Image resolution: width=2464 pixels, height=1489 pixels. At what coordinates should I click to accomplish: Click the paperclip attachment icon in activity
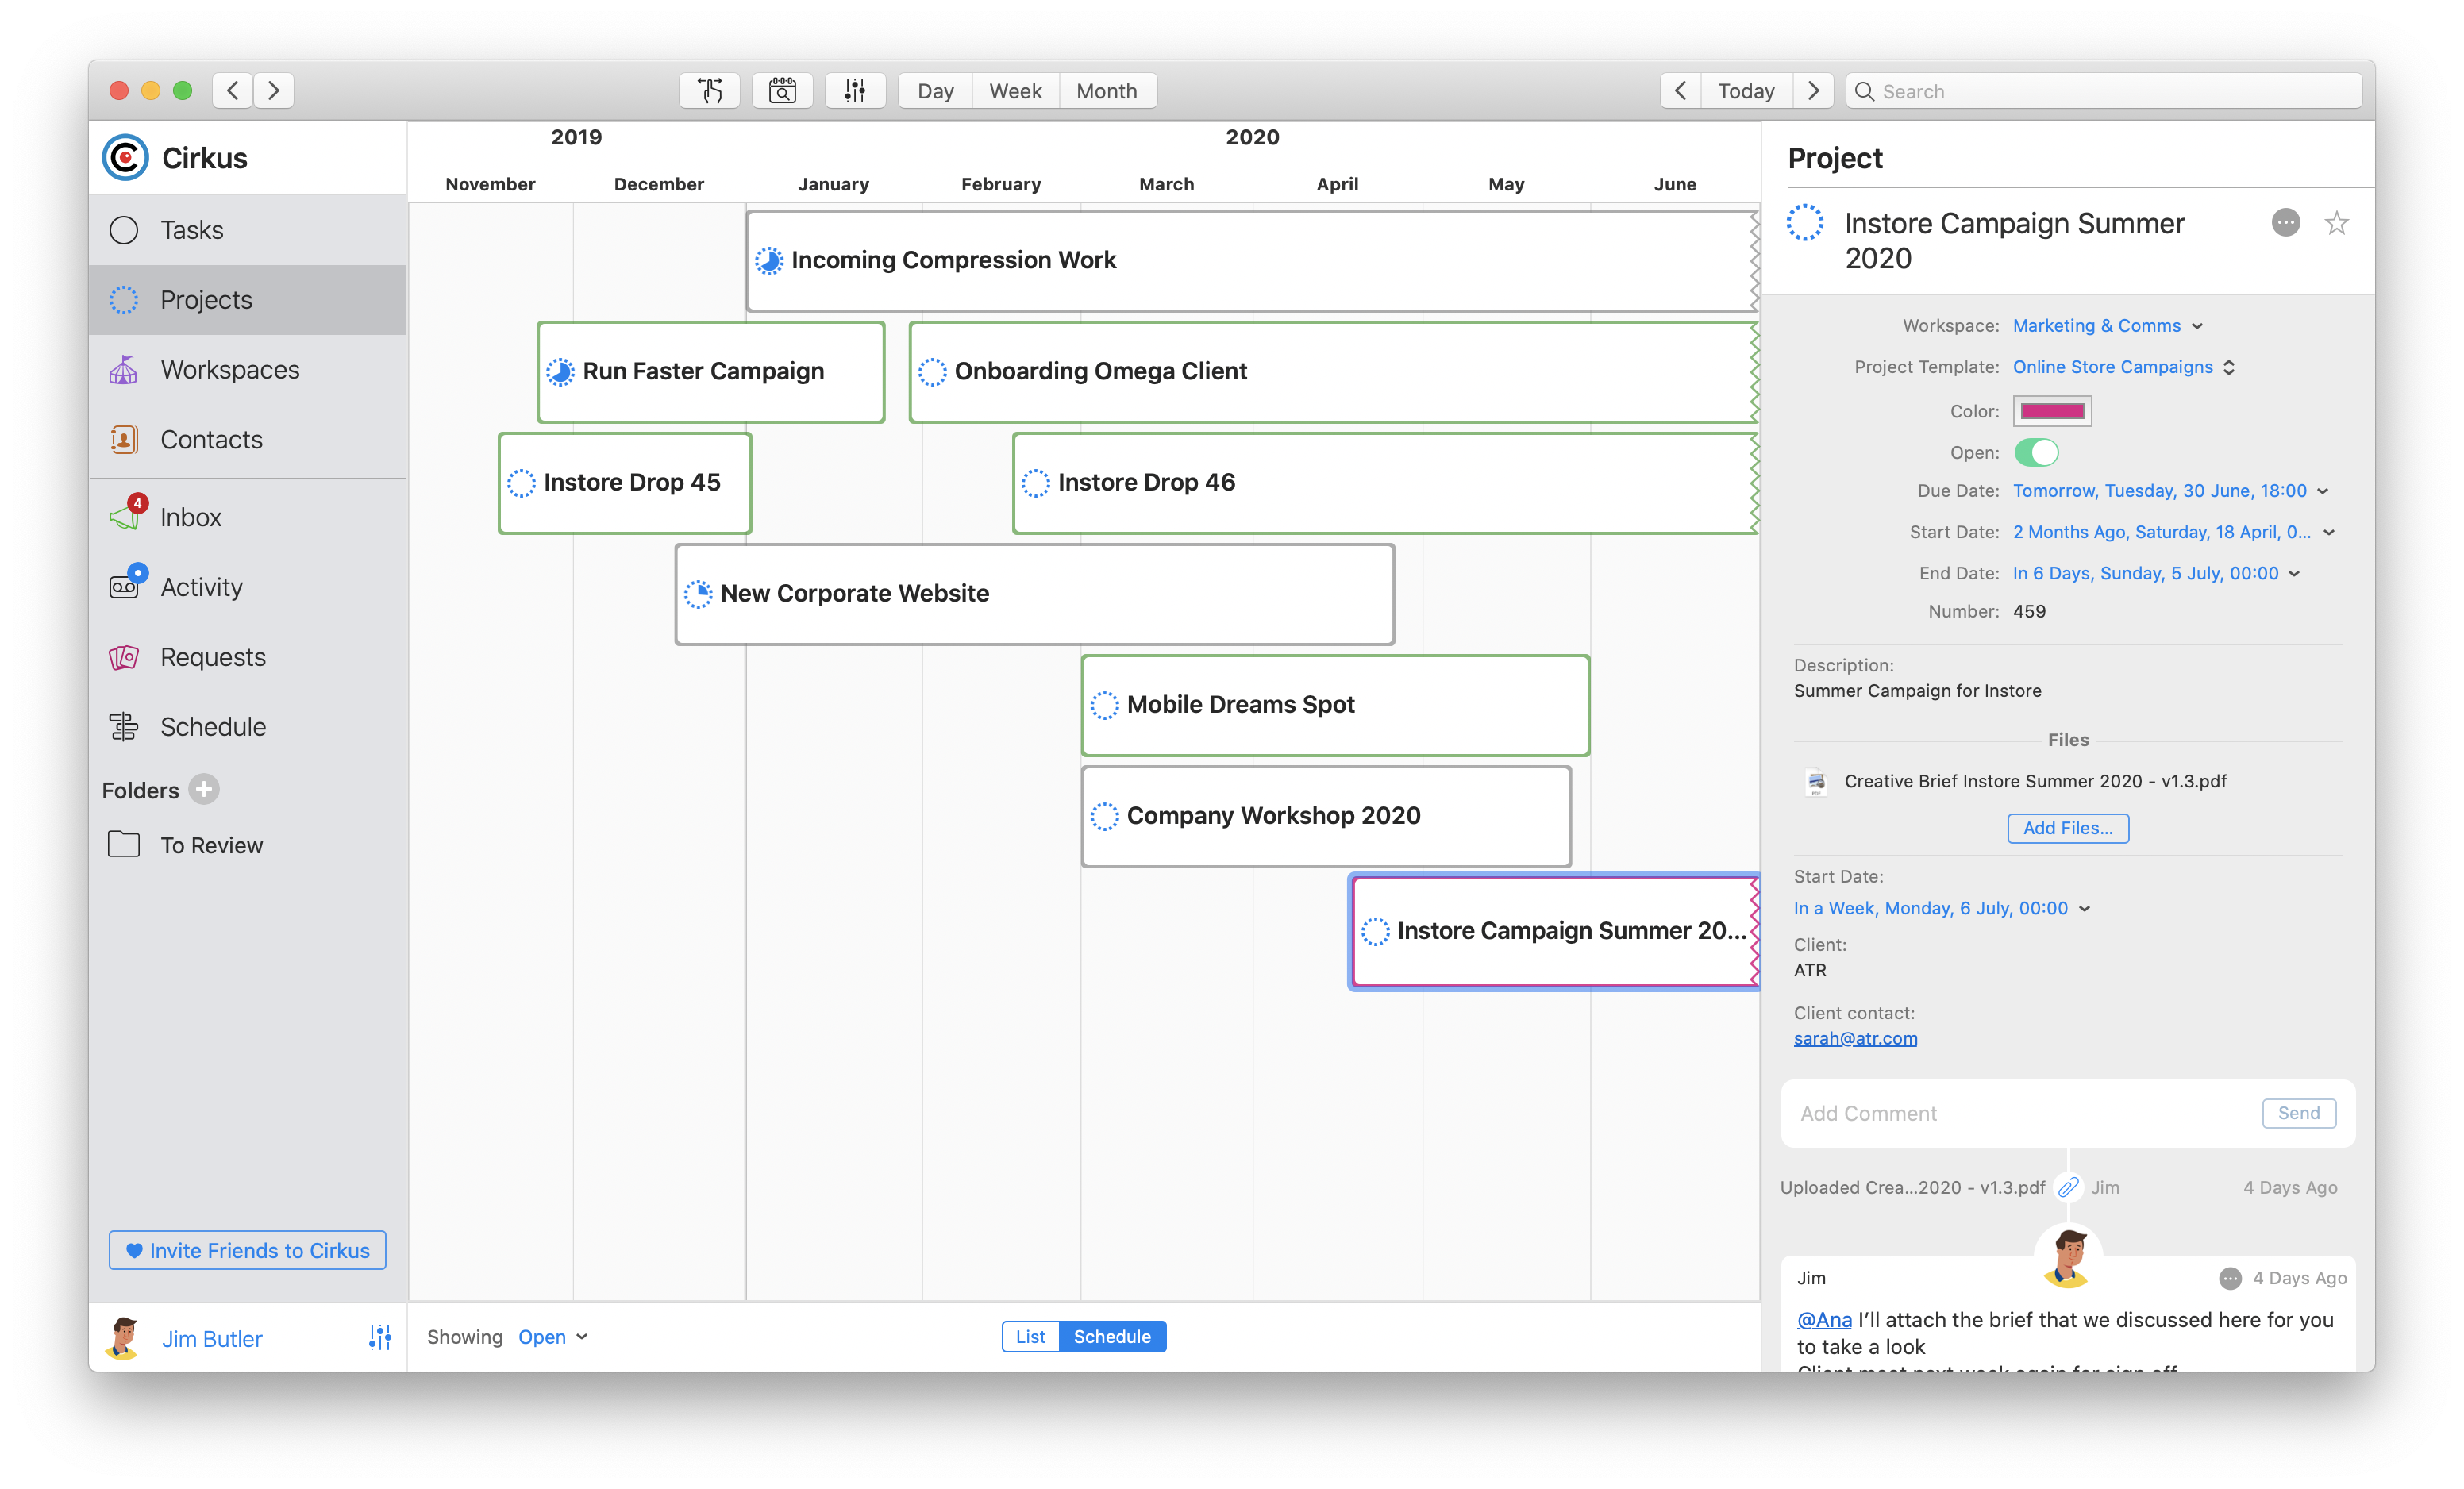click(x=2068, y=1188)
